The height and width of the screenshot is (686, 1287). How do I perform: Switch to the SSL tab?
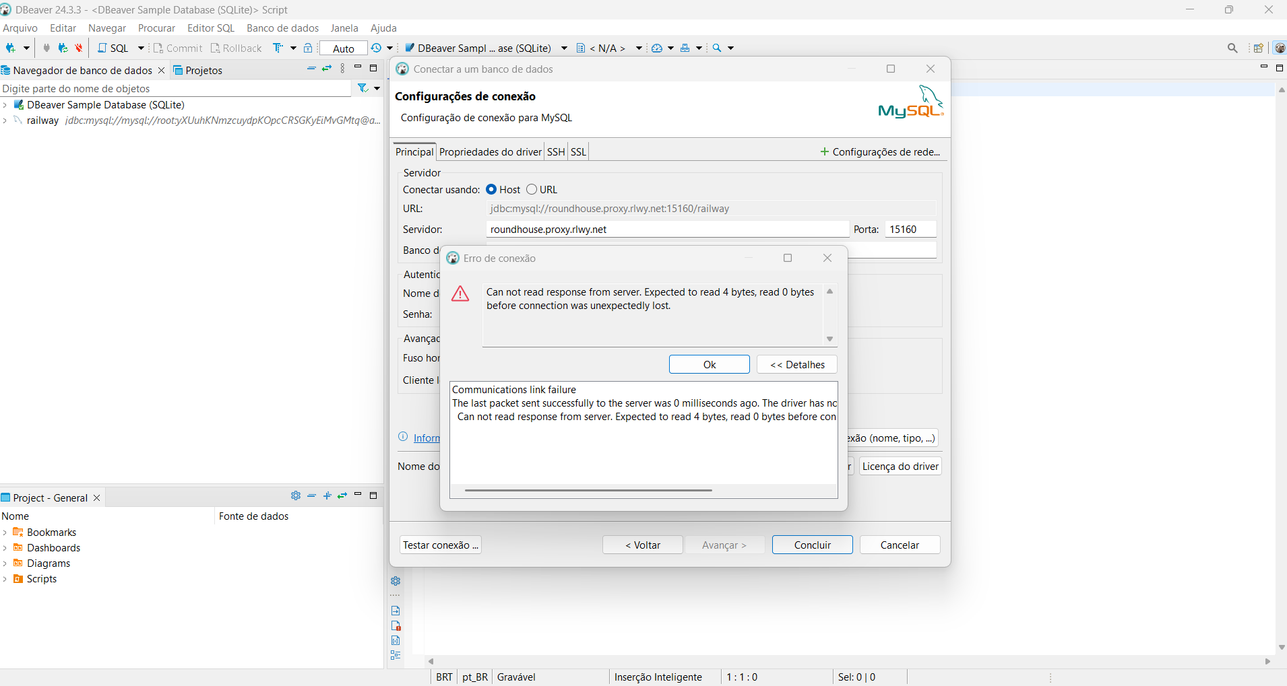pos(578,152)
